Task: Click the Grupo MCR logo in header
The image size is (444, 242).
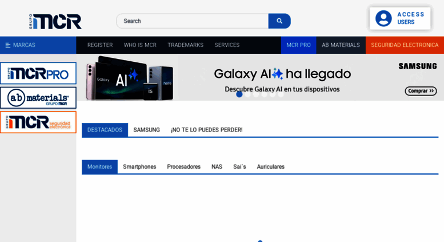Action: point(55,21)
